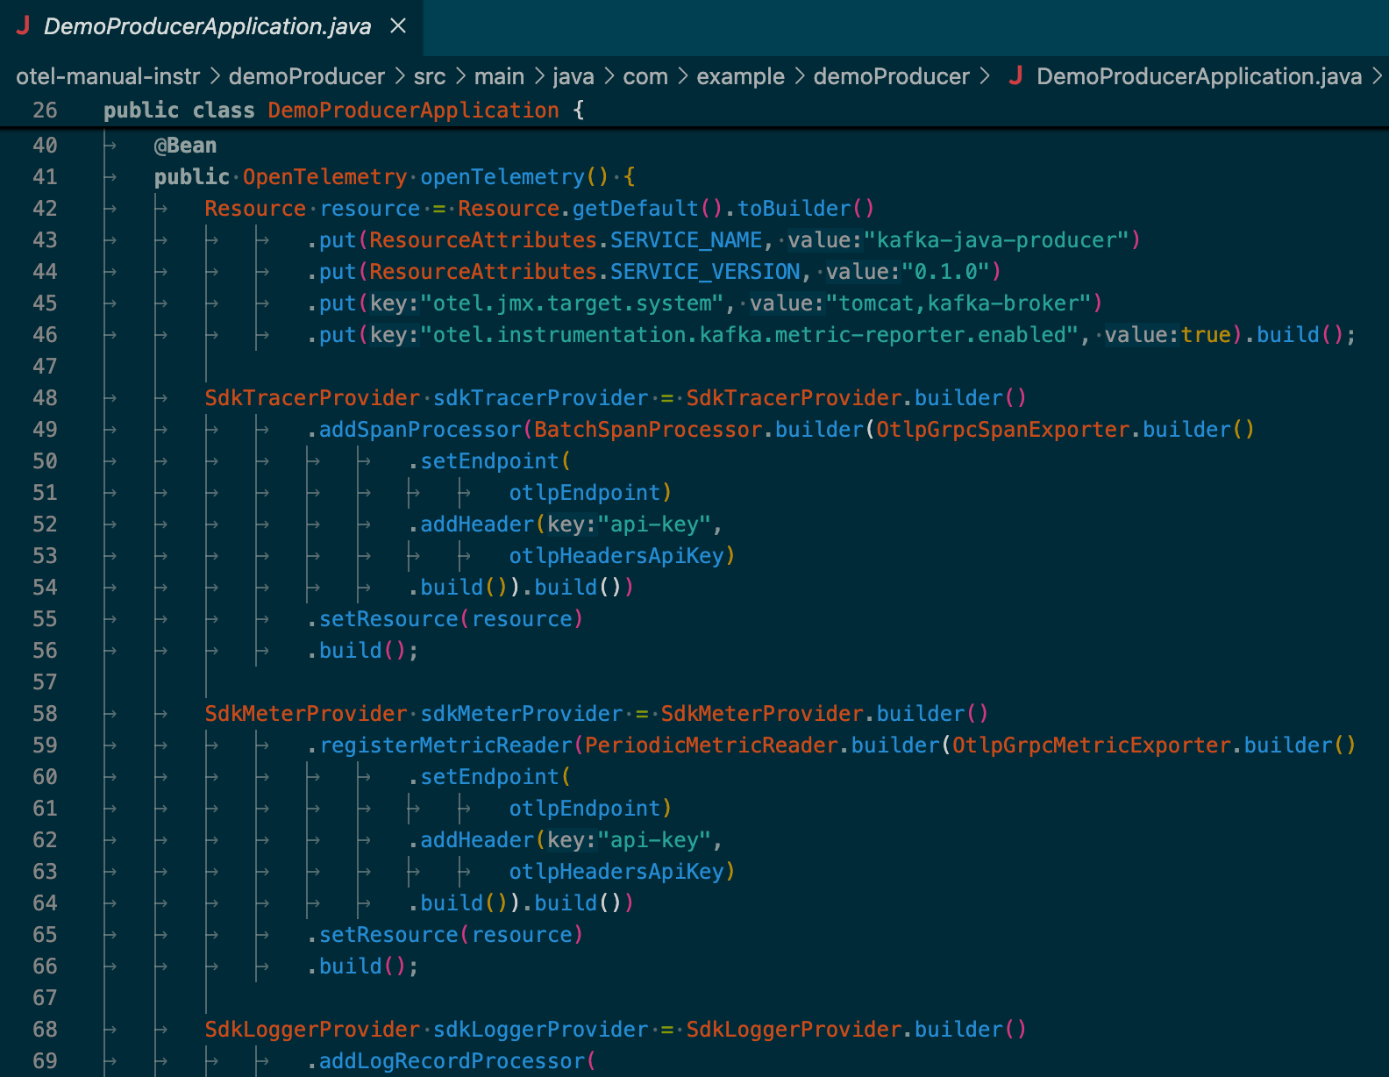Click otlpEndpoint on line 51
This screenshot has height=1077, width=1389.
click(585, 493)
